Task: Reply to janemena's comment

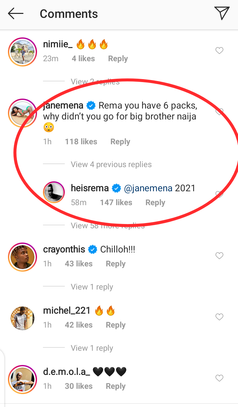Action: click(120, 142)
